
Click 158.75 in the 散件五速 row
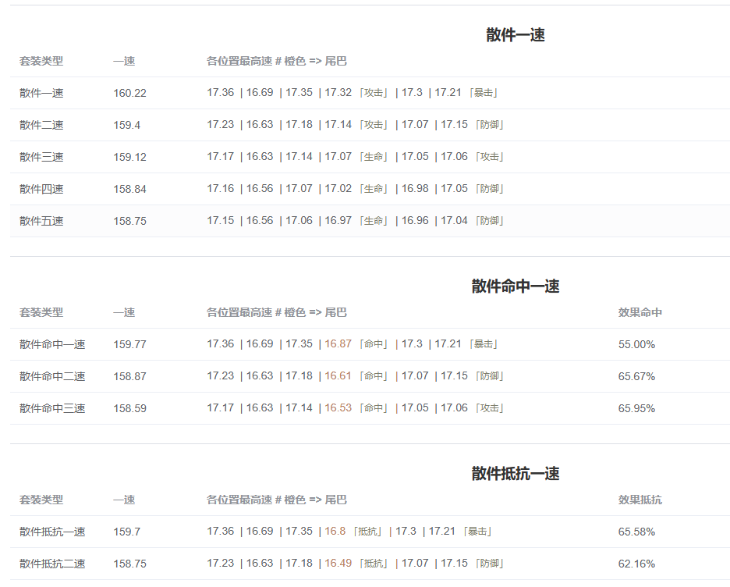[130, 221]
